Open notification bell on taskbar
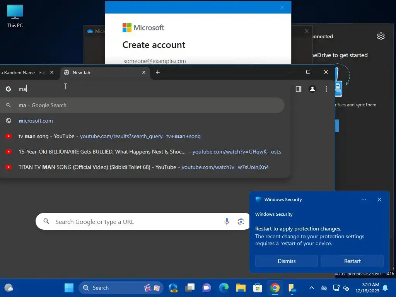396x297 pixels. coord(386,288)
